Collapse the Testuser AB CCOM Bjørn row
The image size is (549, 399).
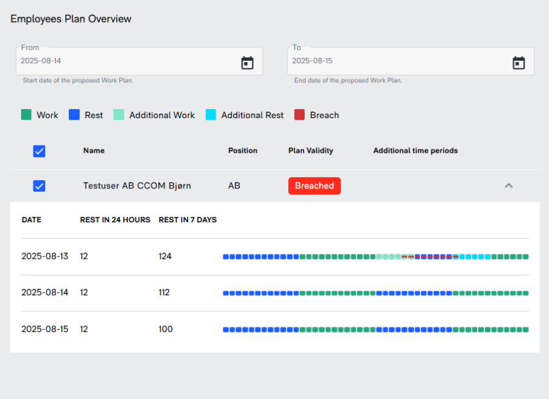tap(508, 186)
